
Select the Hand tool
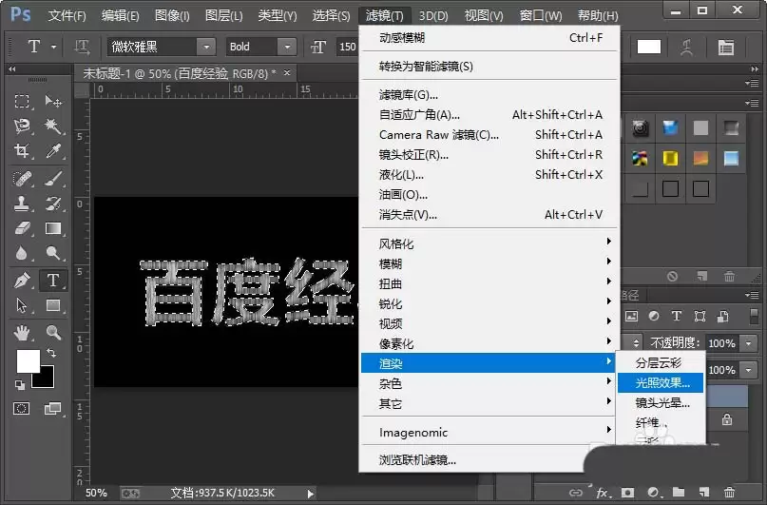pos(22,333)
